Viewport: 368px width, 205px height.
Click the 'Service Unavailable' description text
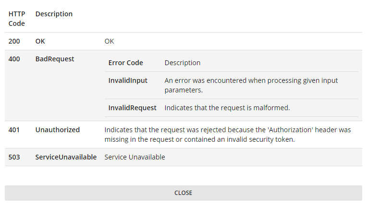[135, 157]
